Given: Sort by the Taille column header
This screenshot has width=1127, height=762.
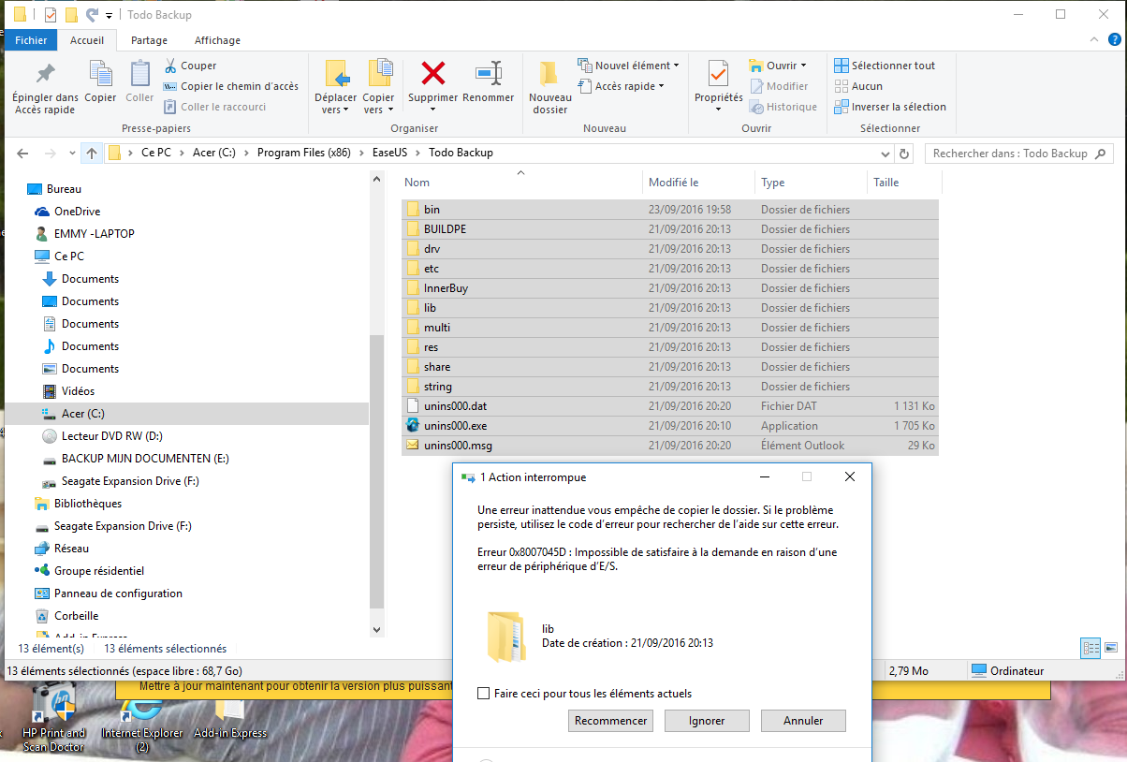Looking at the screenshot, I should tap(904, 183).
